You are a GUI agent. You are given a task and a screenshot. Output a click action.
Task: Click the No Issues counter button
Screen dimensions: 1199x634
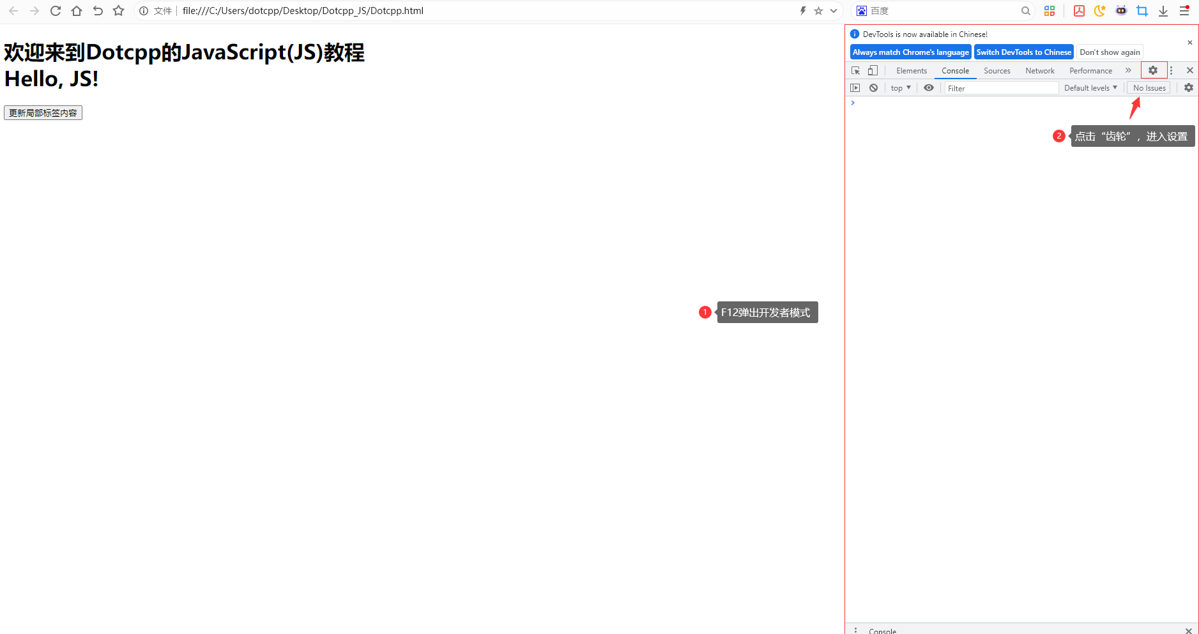point(1149,88)
